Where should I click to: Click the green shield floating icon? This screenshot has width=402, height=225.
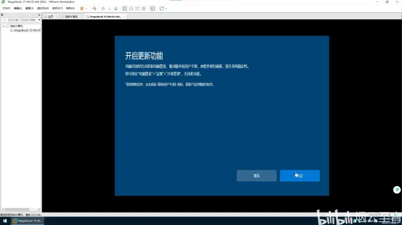click(x=397, y=190)
